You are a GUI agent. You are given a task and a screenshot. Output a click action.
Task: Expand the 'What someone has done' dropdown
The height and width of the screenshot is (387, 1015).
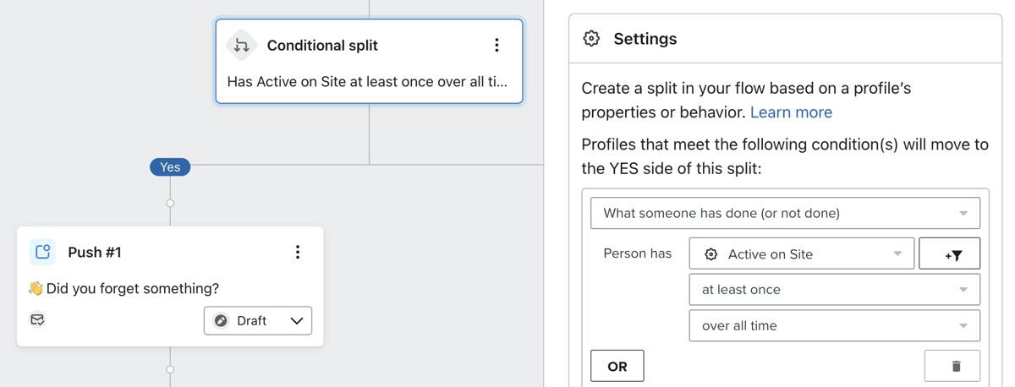[x=784, y=213]
